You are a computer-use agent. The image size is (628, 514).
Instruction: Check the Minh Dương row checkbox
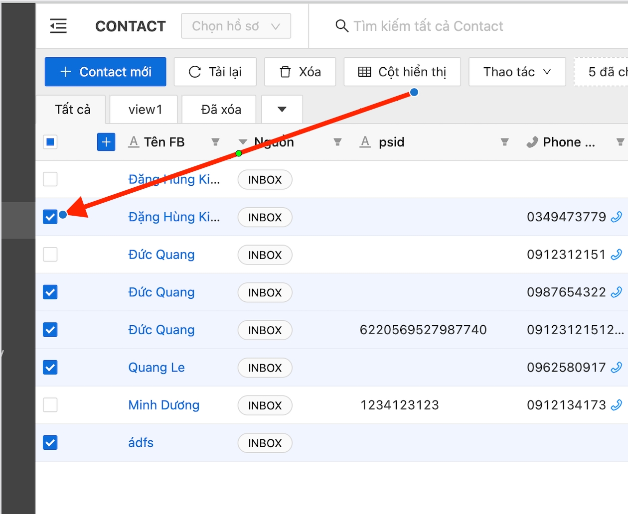click(50, 405)
